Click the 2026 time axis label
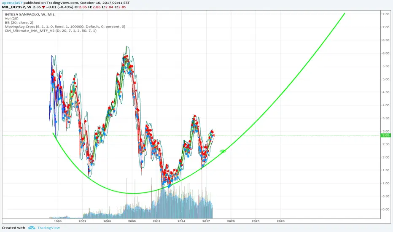Screen dimensions: 393x232 [x=281, y=221]
